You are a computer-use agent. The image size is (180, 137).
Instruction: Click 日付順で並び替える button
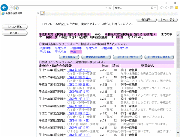point(159,57)
